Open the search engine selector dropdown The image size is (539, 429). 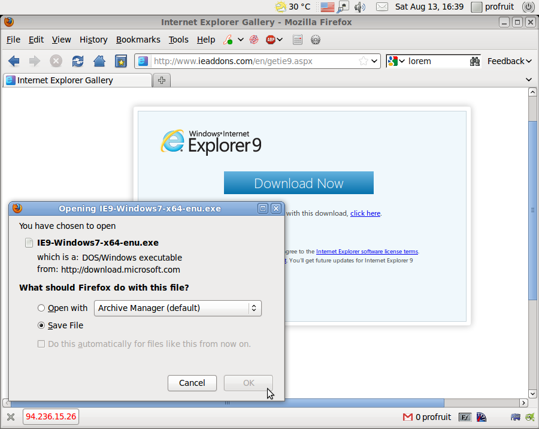point(396,61)
